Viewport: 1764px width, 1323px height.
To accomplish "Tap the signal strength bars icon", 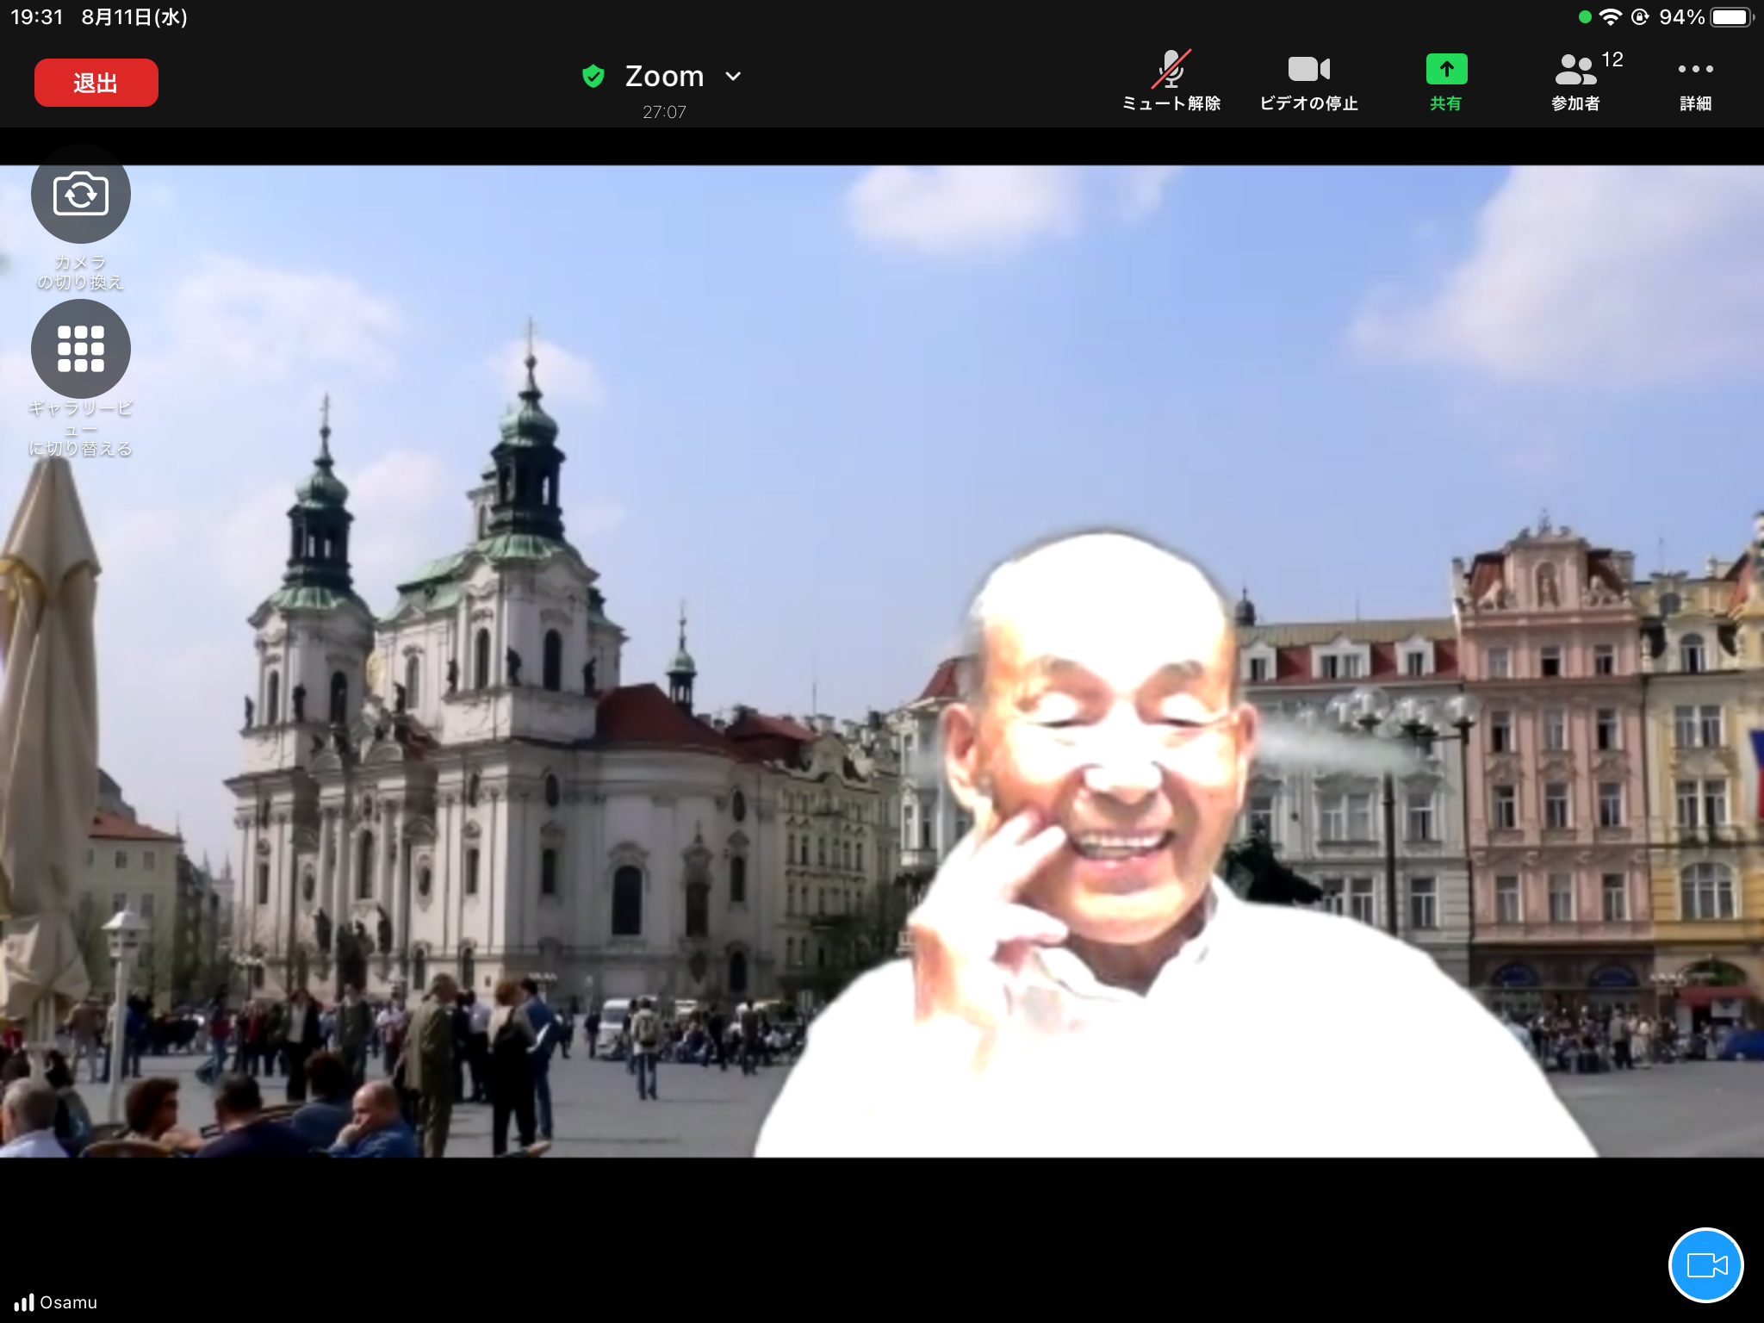I will (24, 1302).
